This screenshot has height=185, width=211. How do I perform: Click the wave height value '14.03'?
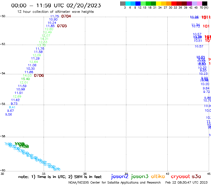[27, 75]
